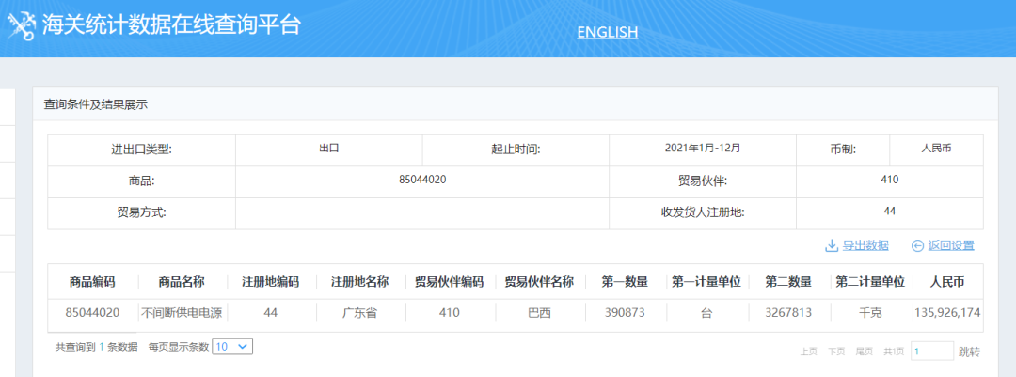Click the 贸易伙伴名称 column header
The image size is (1016, 377).
[x=539, y=282]
